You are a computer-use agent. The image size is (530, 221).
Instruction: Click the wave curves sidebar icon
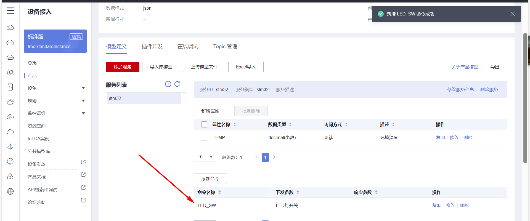10,72
